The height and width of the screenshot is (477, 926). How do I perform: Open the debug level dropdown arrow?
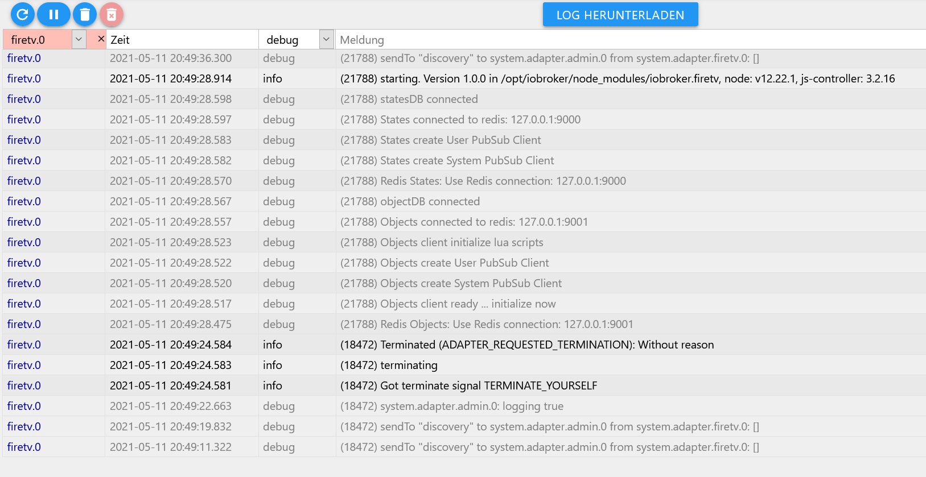pos(326,39)
